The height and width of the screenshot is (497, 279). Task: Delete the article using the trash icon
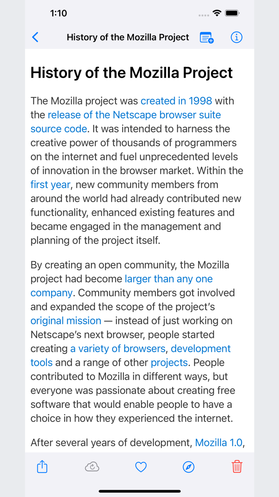[237, 467]
